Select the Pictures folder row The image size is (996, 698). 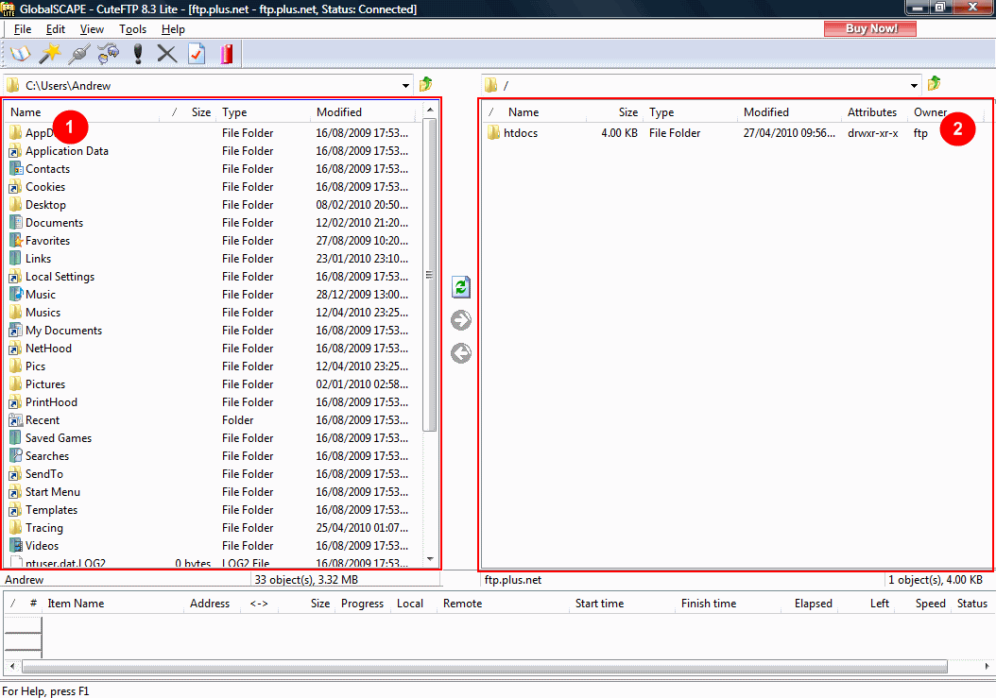click(213, 384)
